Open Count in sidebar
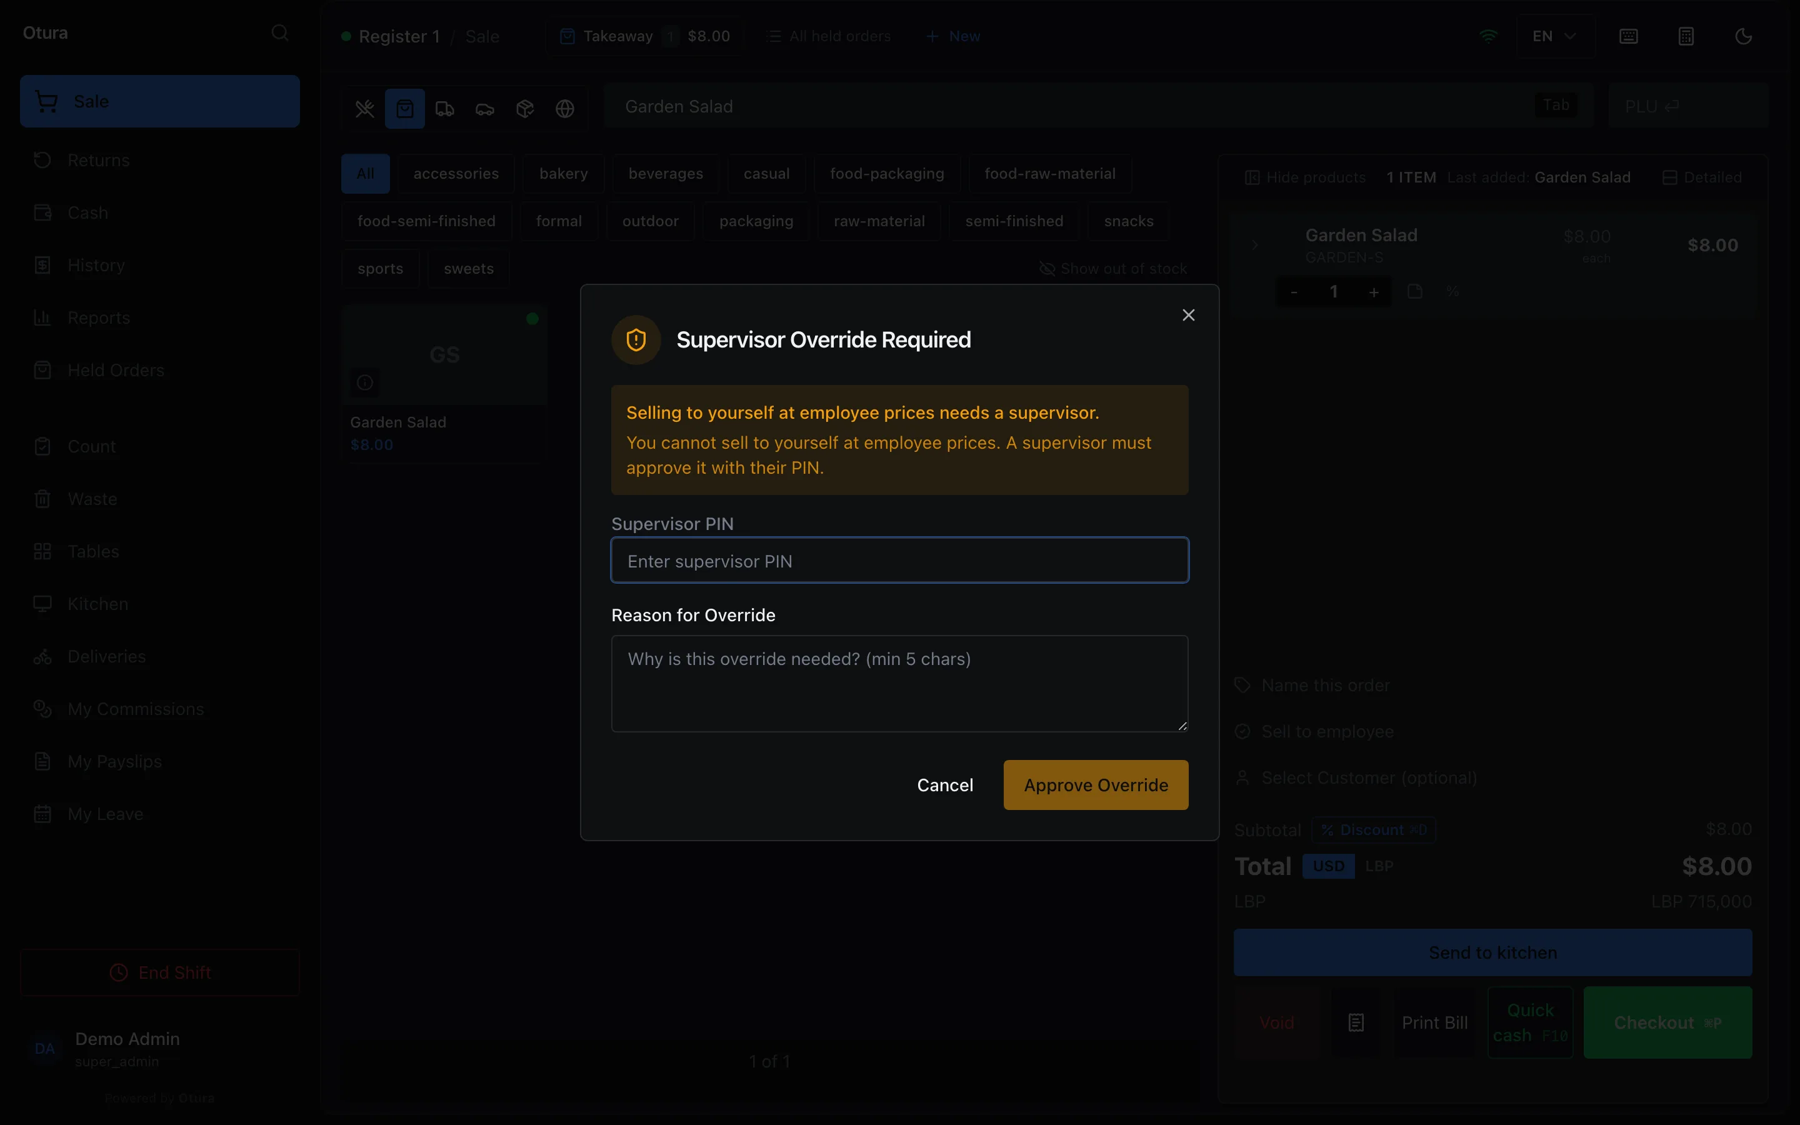This screenshot has width=1800, height=1125. coord(160,446)
